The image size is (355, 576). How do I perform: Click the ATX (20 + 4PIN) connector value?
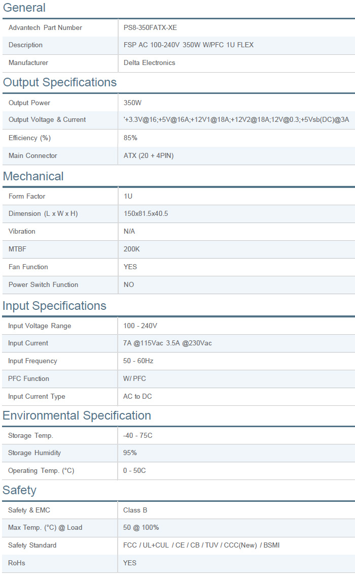pos(149,155)
